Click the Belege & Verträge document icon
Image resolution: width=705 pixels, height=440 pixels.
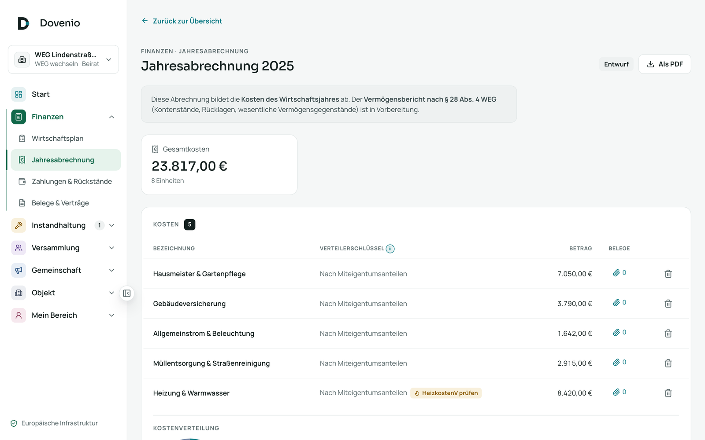(22, 203)
